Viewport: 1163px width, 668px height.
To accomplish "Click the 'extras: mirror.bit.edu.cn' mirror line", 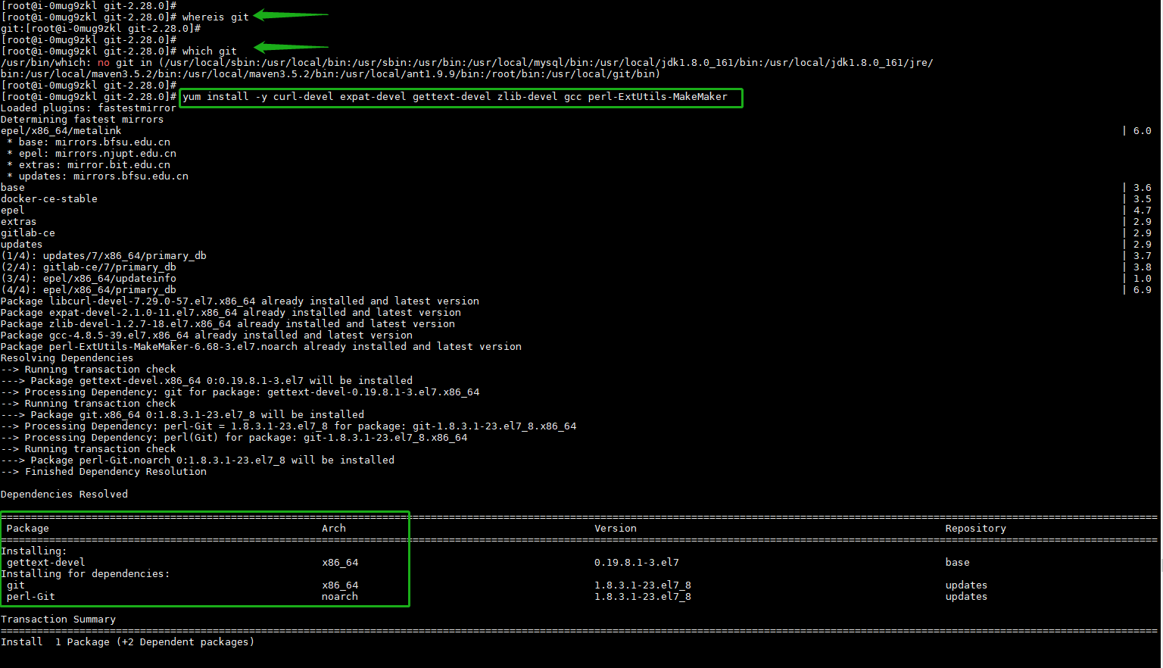I will (x=89, y=165).
